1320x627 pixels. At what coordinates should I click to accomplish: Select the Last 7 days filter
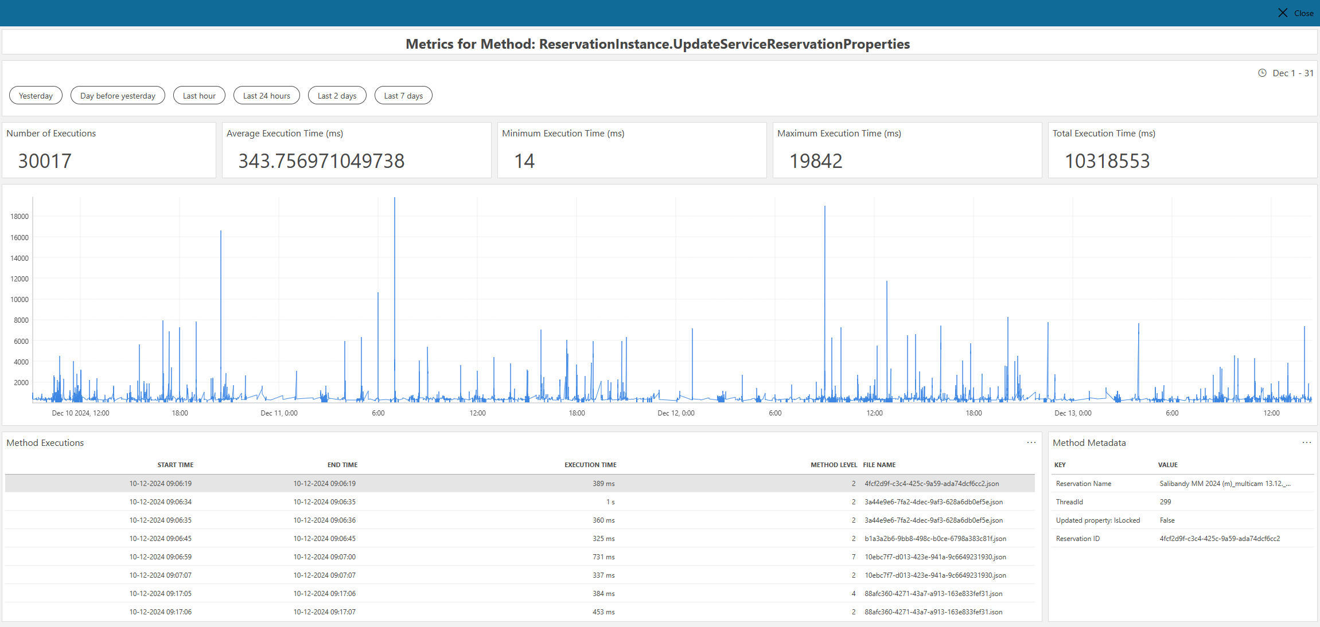point(403,96)
